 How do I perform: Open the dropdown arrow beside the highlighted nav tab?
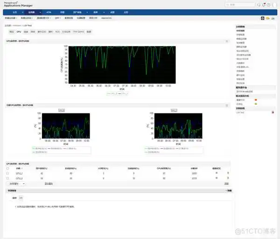(40, 12)
